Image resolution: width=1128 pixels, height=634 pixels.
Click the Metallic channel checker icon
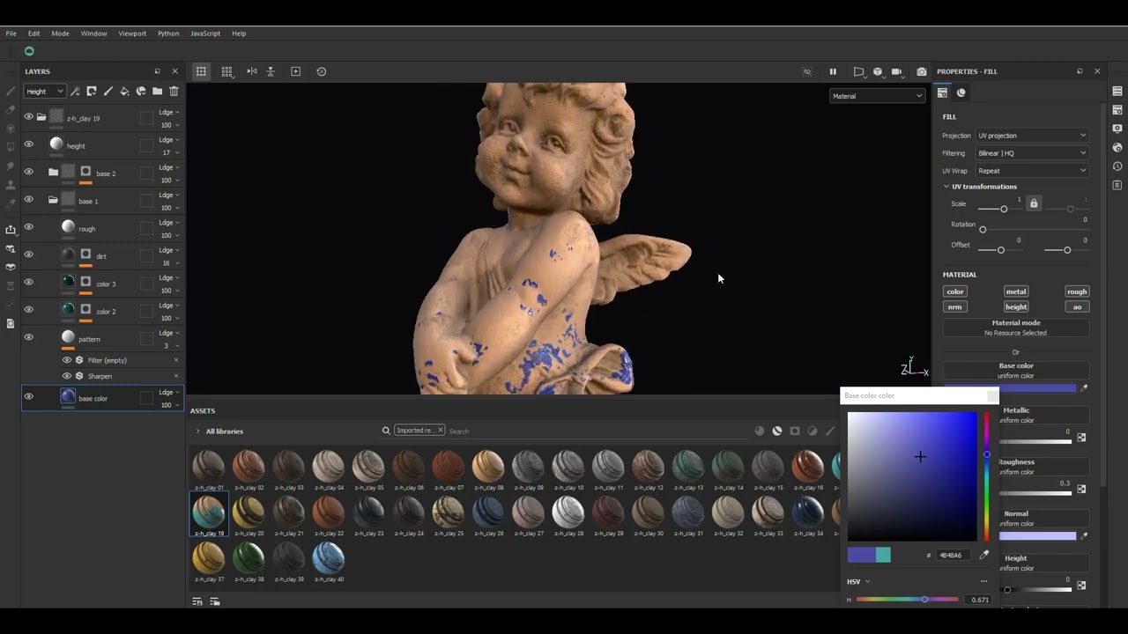[x=1081, y=437]
